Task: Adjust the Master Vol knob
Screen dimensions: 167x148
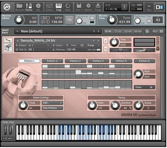Action: pyautogui.click(x=19, y=20)
